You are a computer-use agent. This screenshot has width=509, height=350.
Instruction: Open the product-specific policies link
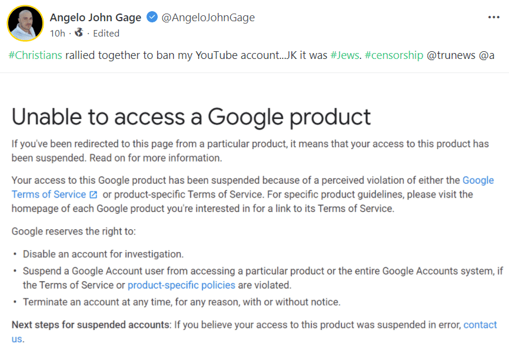[x=181, y=285]
